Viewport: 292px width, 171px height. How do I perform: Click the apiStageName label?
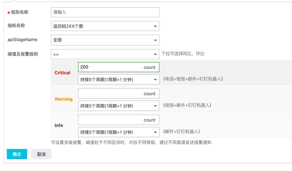(22, 40)
